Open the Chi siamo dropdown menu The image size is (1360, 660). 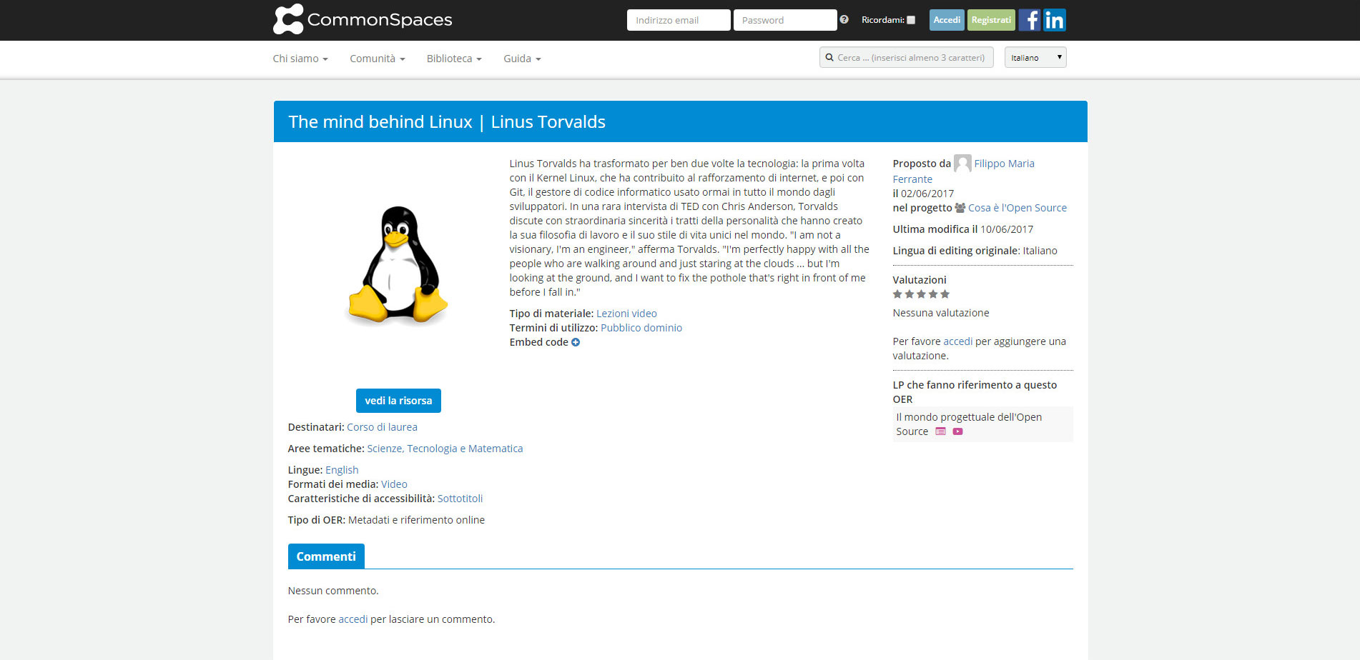pyautogui.click(x=300, y=59)
